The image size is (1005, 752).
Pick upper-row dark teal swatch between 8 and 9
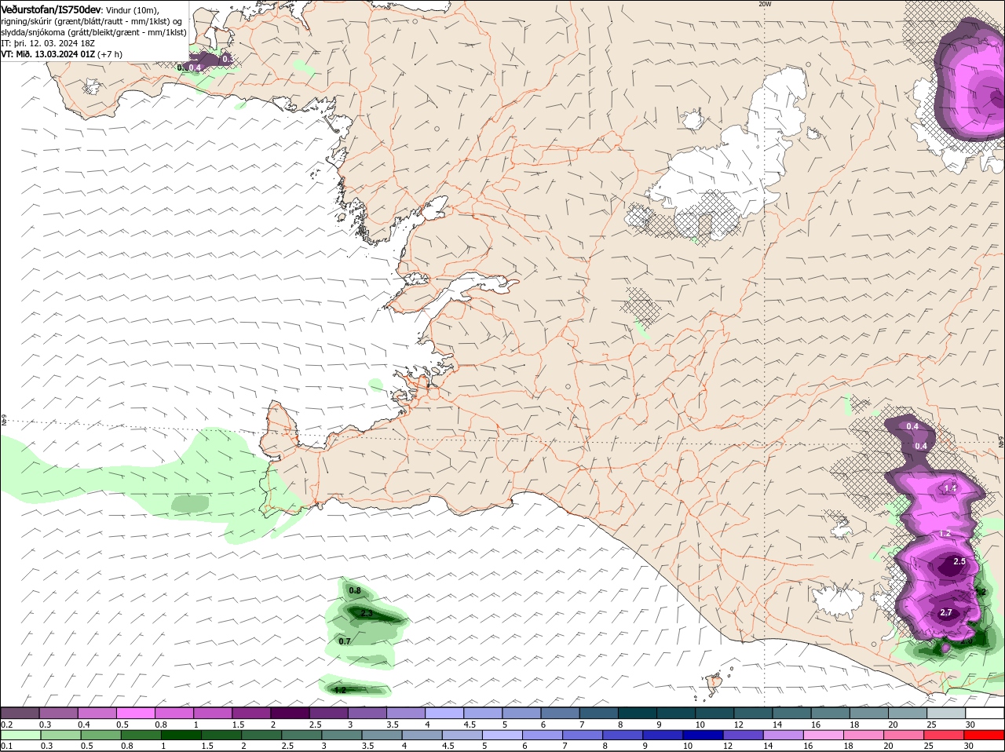click(638, 713)
